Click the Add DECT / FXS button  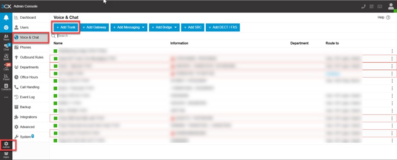pos(223,27)
